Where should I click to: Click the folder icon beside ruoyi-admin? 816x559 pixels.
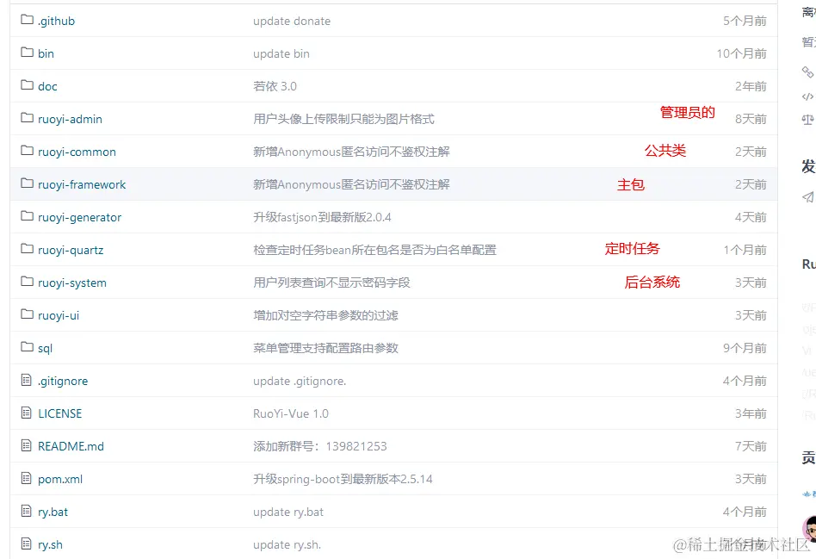[26, 119]
